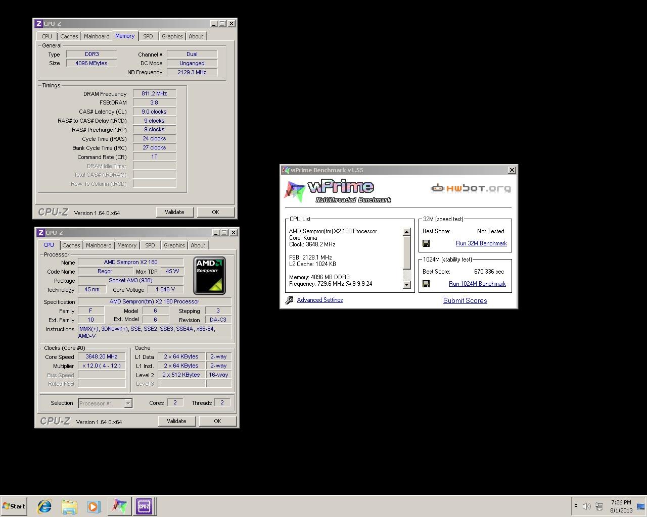
Task: Open Windows Explorer folder icon in taskbar
Action: (69, 506)
